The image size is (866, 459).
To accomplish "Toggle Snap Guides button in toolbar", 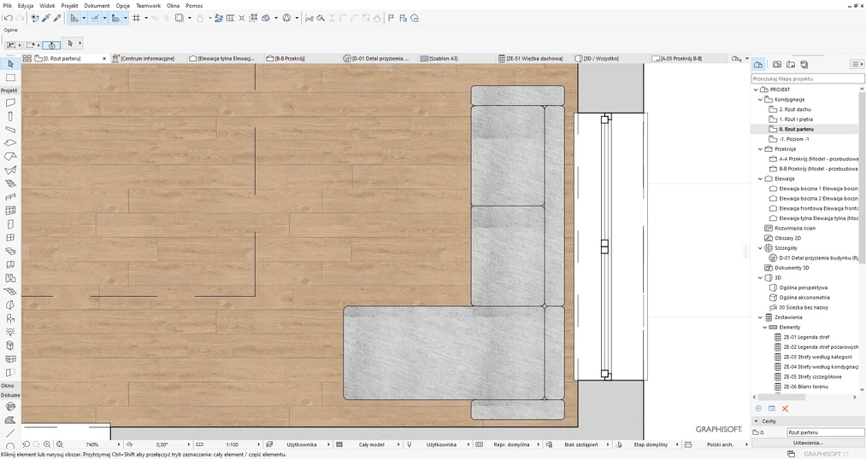I will (95, 18).
